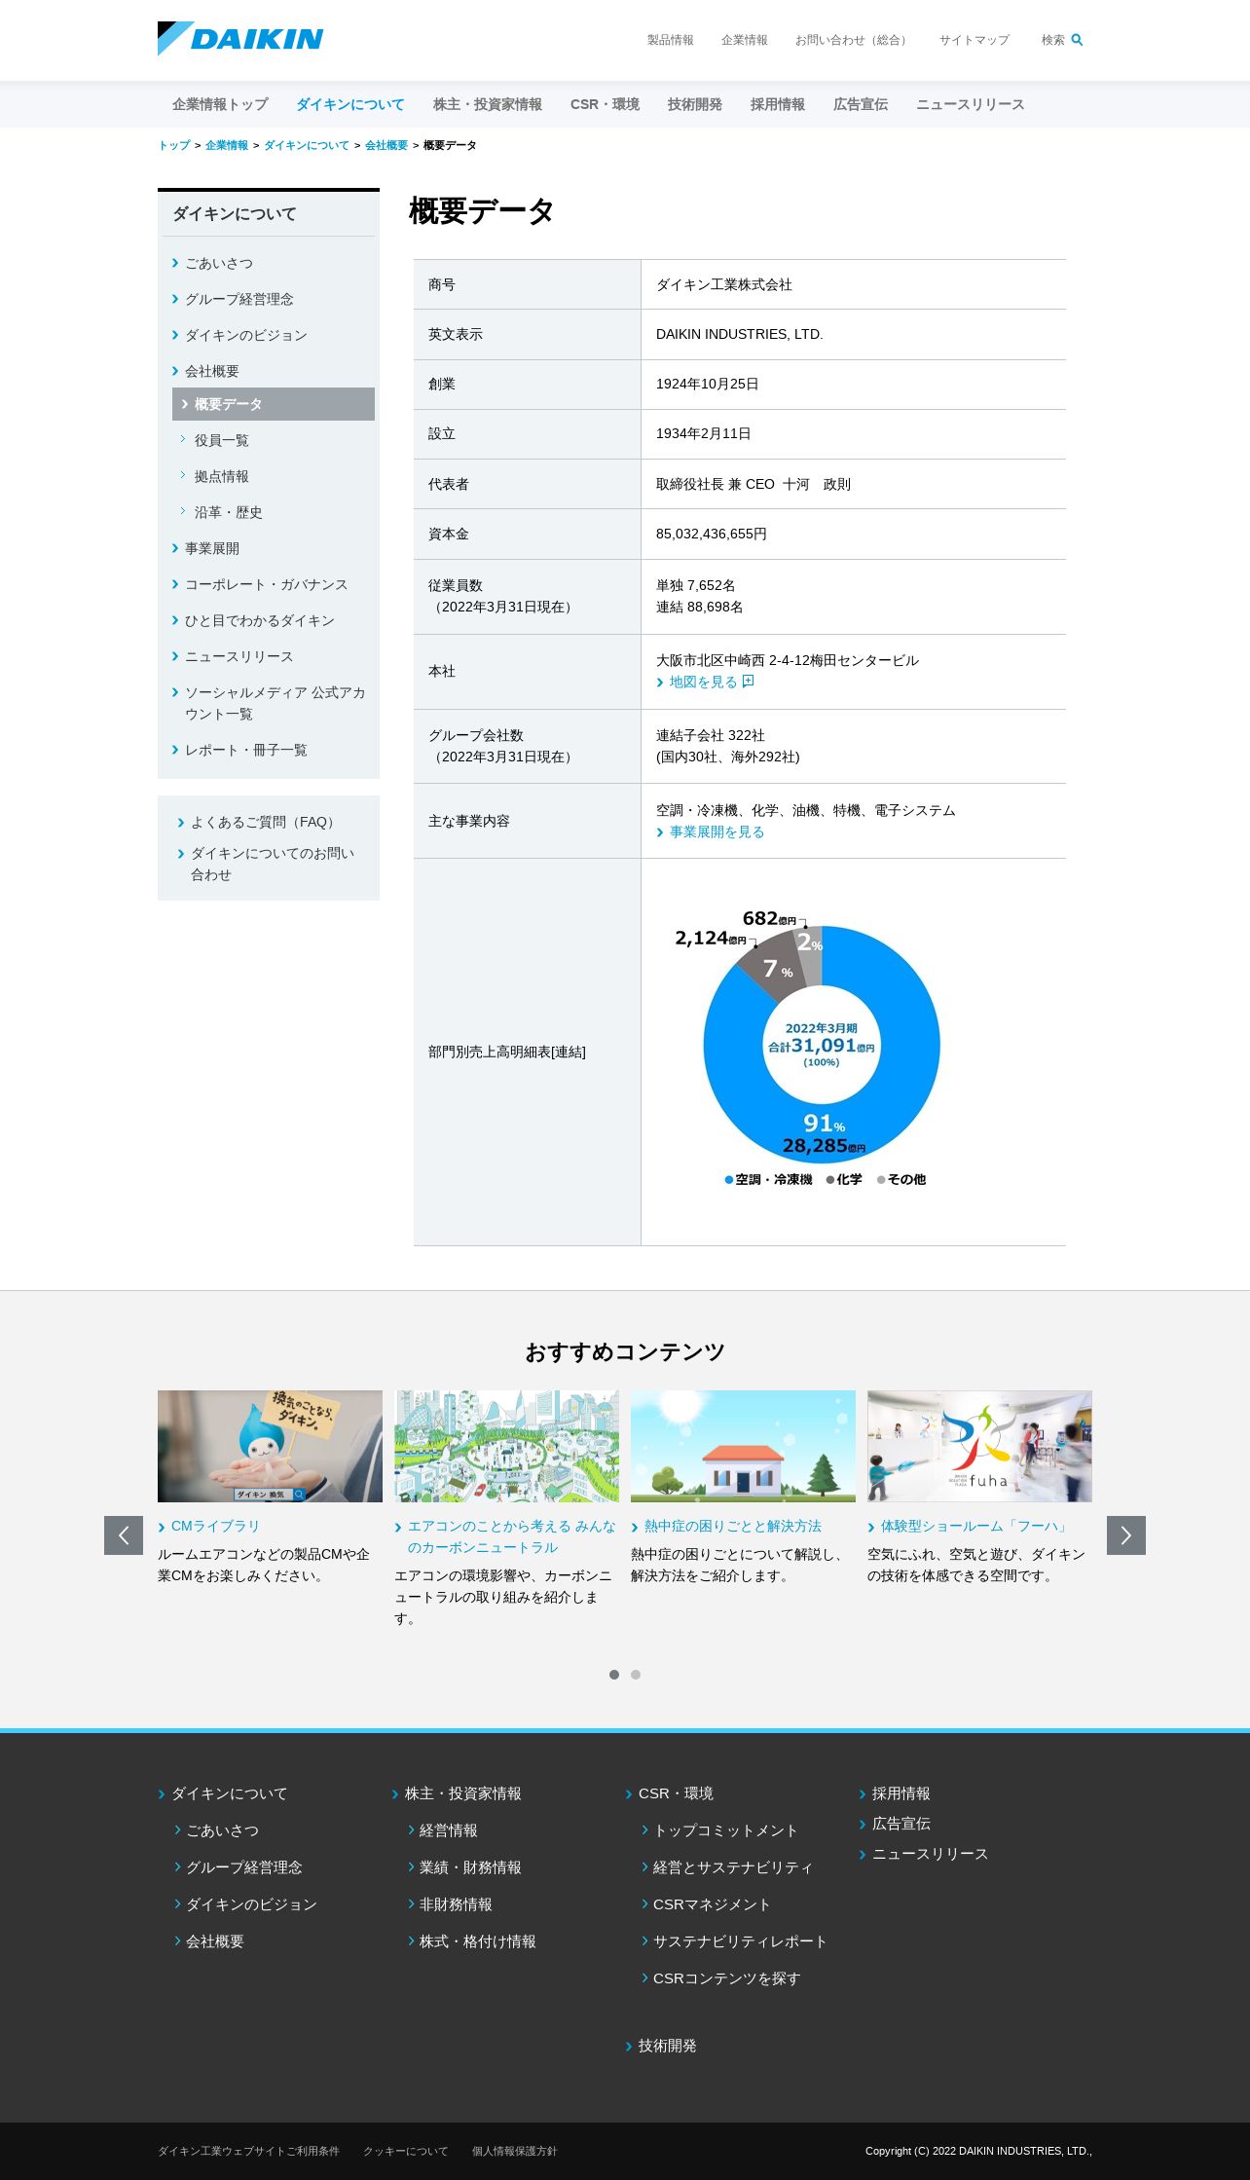The image size is (1250, 2180).
Task: Click 技術開発 in the footer
Action: (668, 2046)
